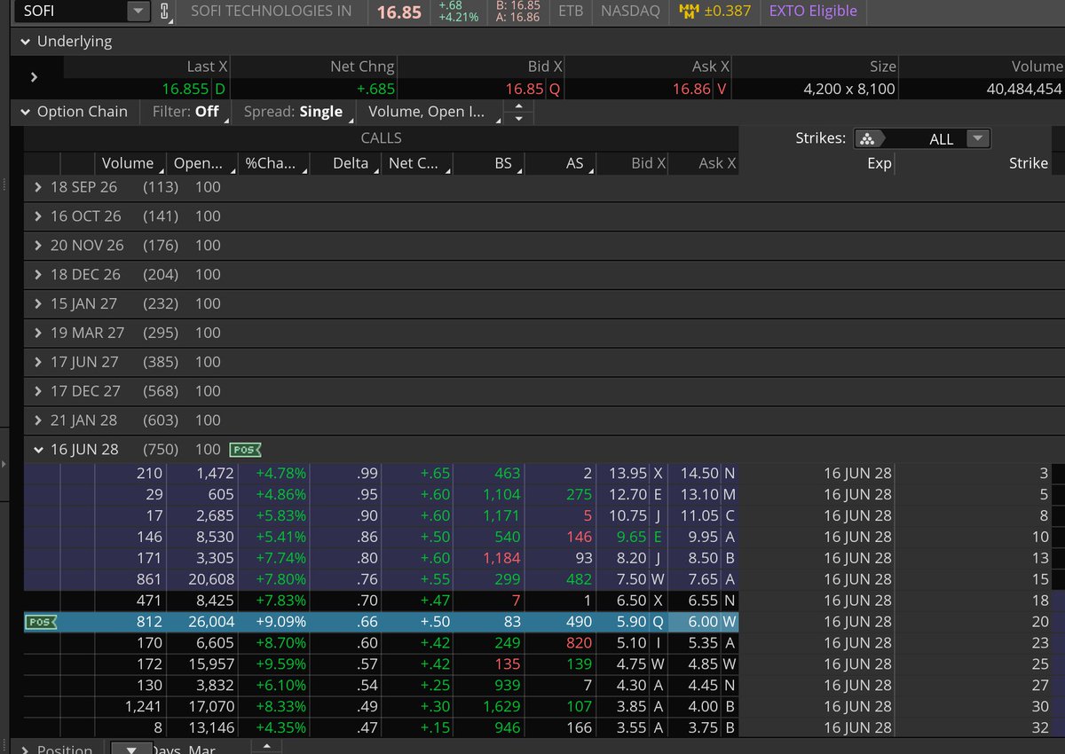
Task: Collapse the Underlying section
Action: (x=26, y=42)
